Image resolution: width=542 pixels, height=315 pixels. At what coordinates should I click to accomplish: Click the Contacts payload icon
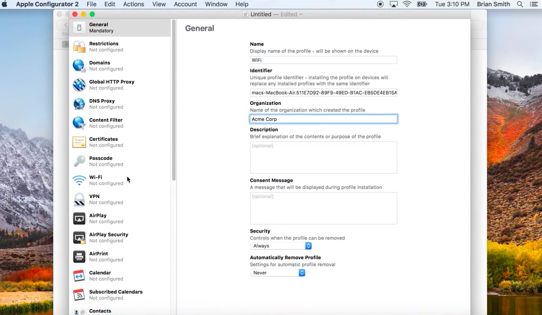pos(79,311)
